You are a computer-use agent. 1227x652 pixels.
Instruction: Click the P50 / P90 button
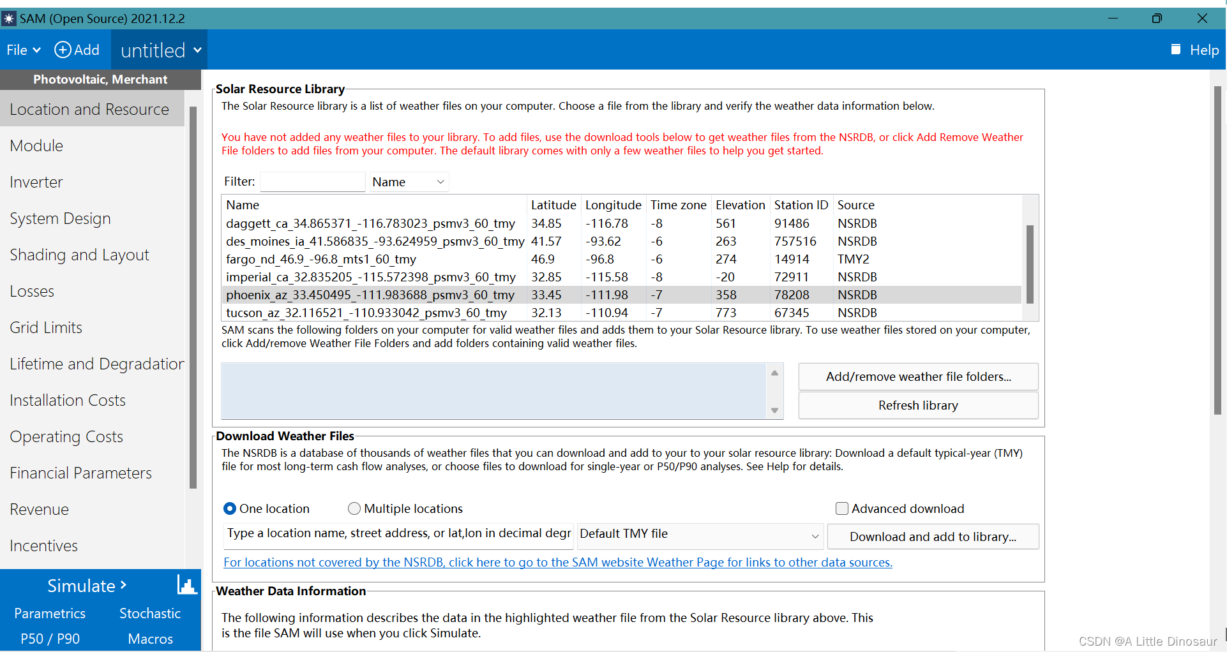tap(50, 639)
